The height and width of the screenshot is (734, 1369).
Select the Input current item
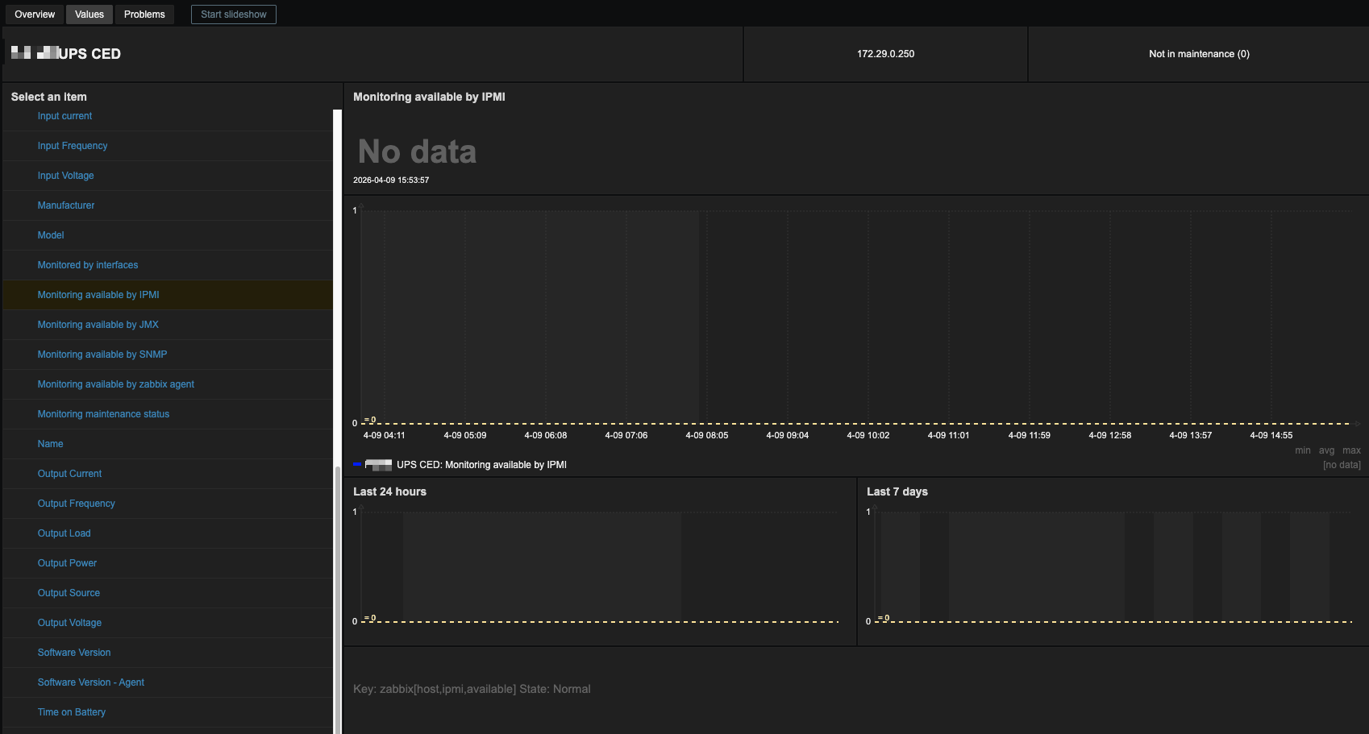[64, 116]
